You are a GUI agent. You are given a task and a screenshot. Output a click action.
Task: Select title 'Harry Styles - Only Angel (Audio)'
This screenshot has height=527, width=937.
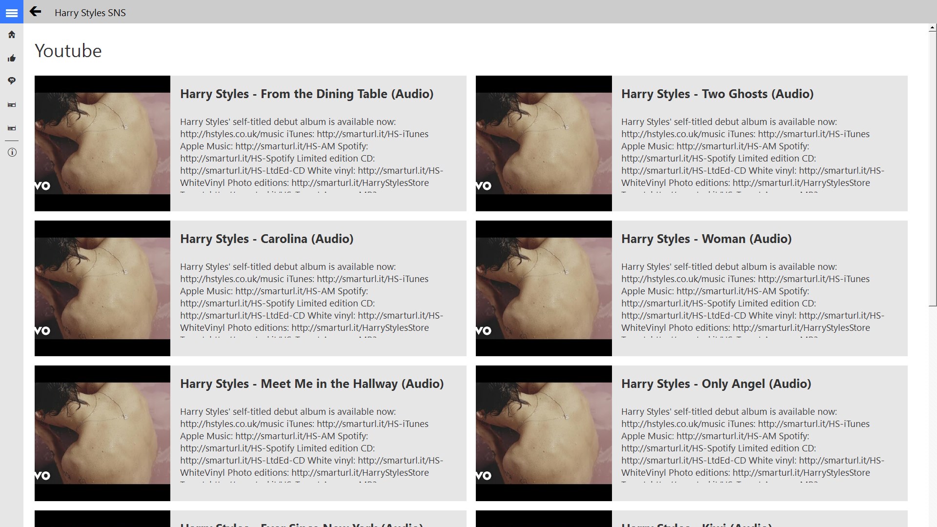(716, 384)
